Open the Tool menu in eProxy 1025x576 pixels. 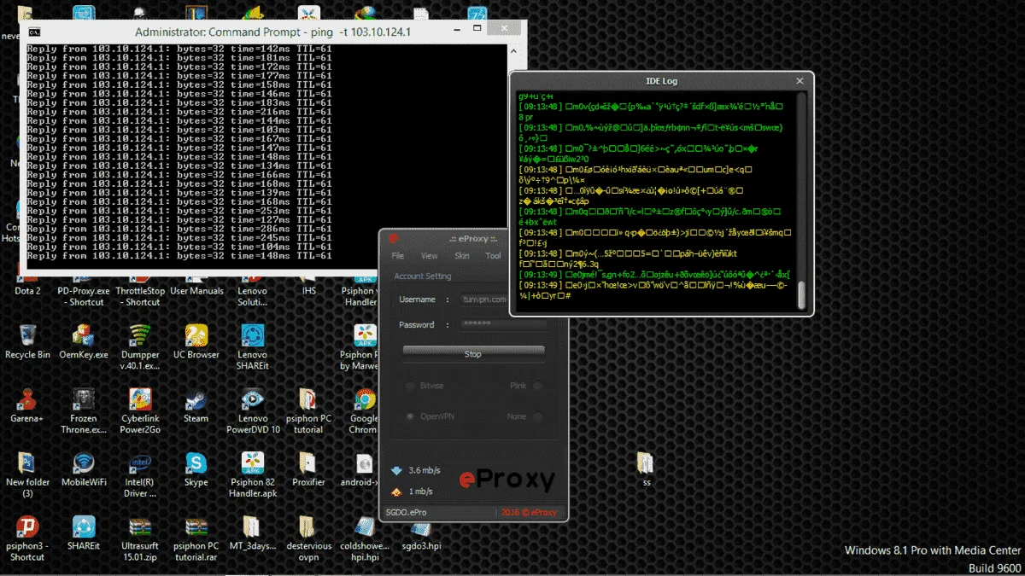click(493, 256)
